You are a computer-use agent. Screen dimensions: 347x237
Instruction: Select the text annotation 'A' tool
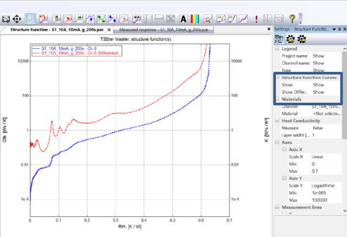tap(183, 19)
